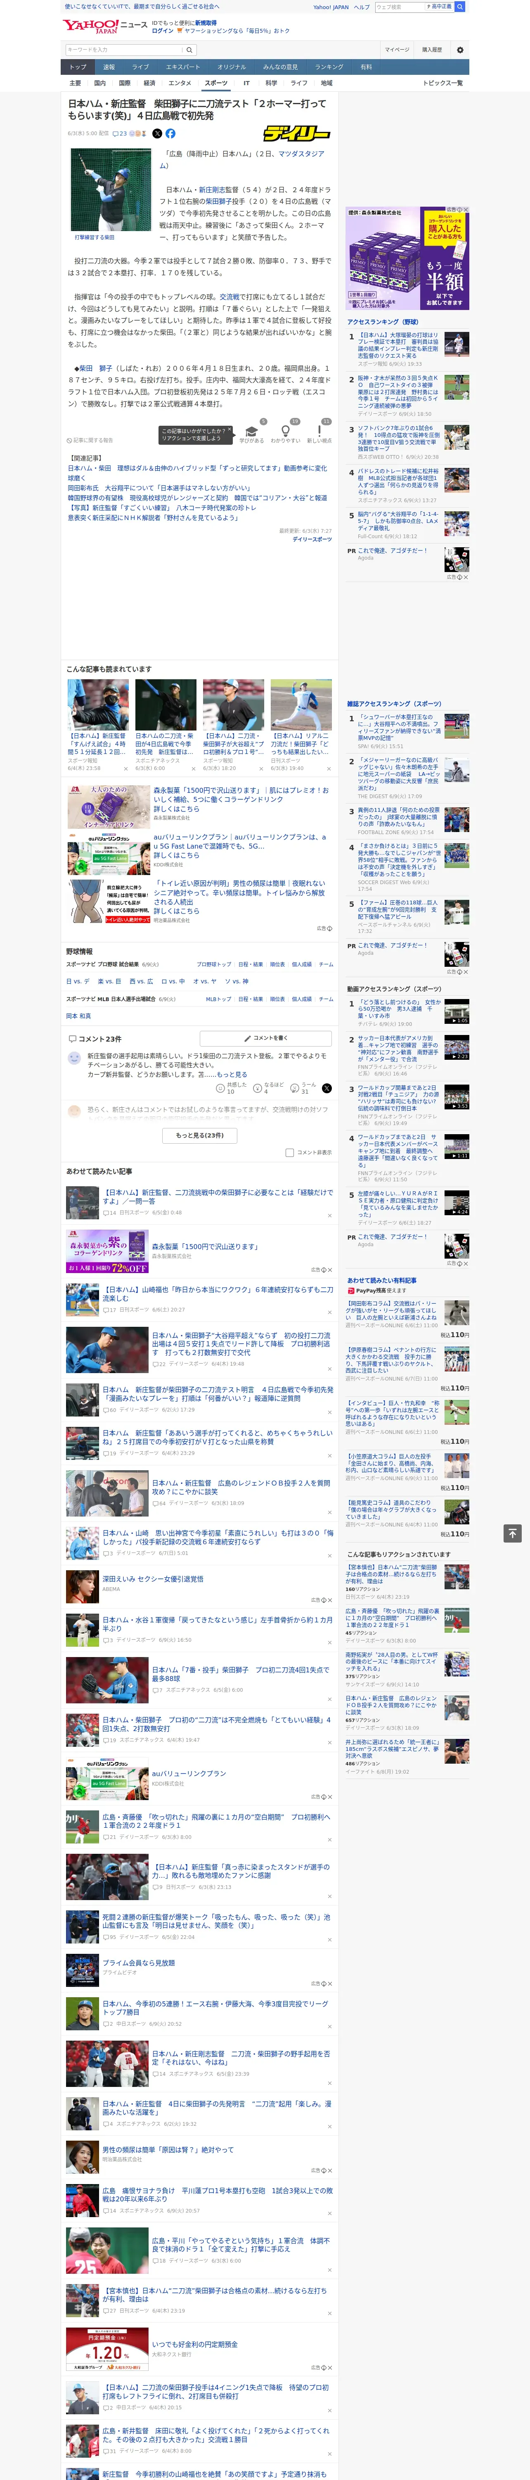This screenshot has width=530, height=2480.
Task: Open the batting practice photo of 柴田
Action: tap(111, 190)
